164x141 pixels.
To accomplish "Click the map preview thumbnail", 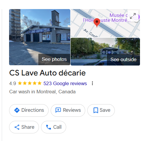I will click(x=105, y=23).
